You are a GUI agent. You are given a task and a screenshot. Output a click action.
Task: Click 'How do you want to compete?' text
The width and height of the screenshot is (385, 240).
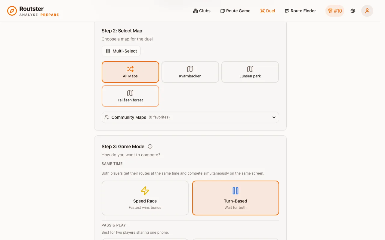131,155
